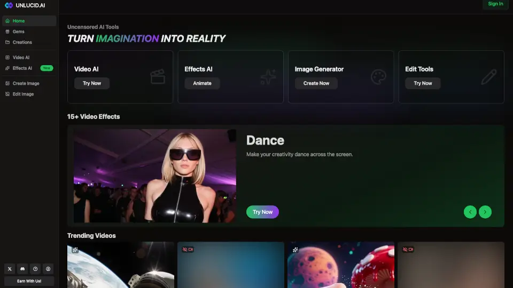Open the planet and mushroom trending video

pyautogui.click(x=341, y=266)
